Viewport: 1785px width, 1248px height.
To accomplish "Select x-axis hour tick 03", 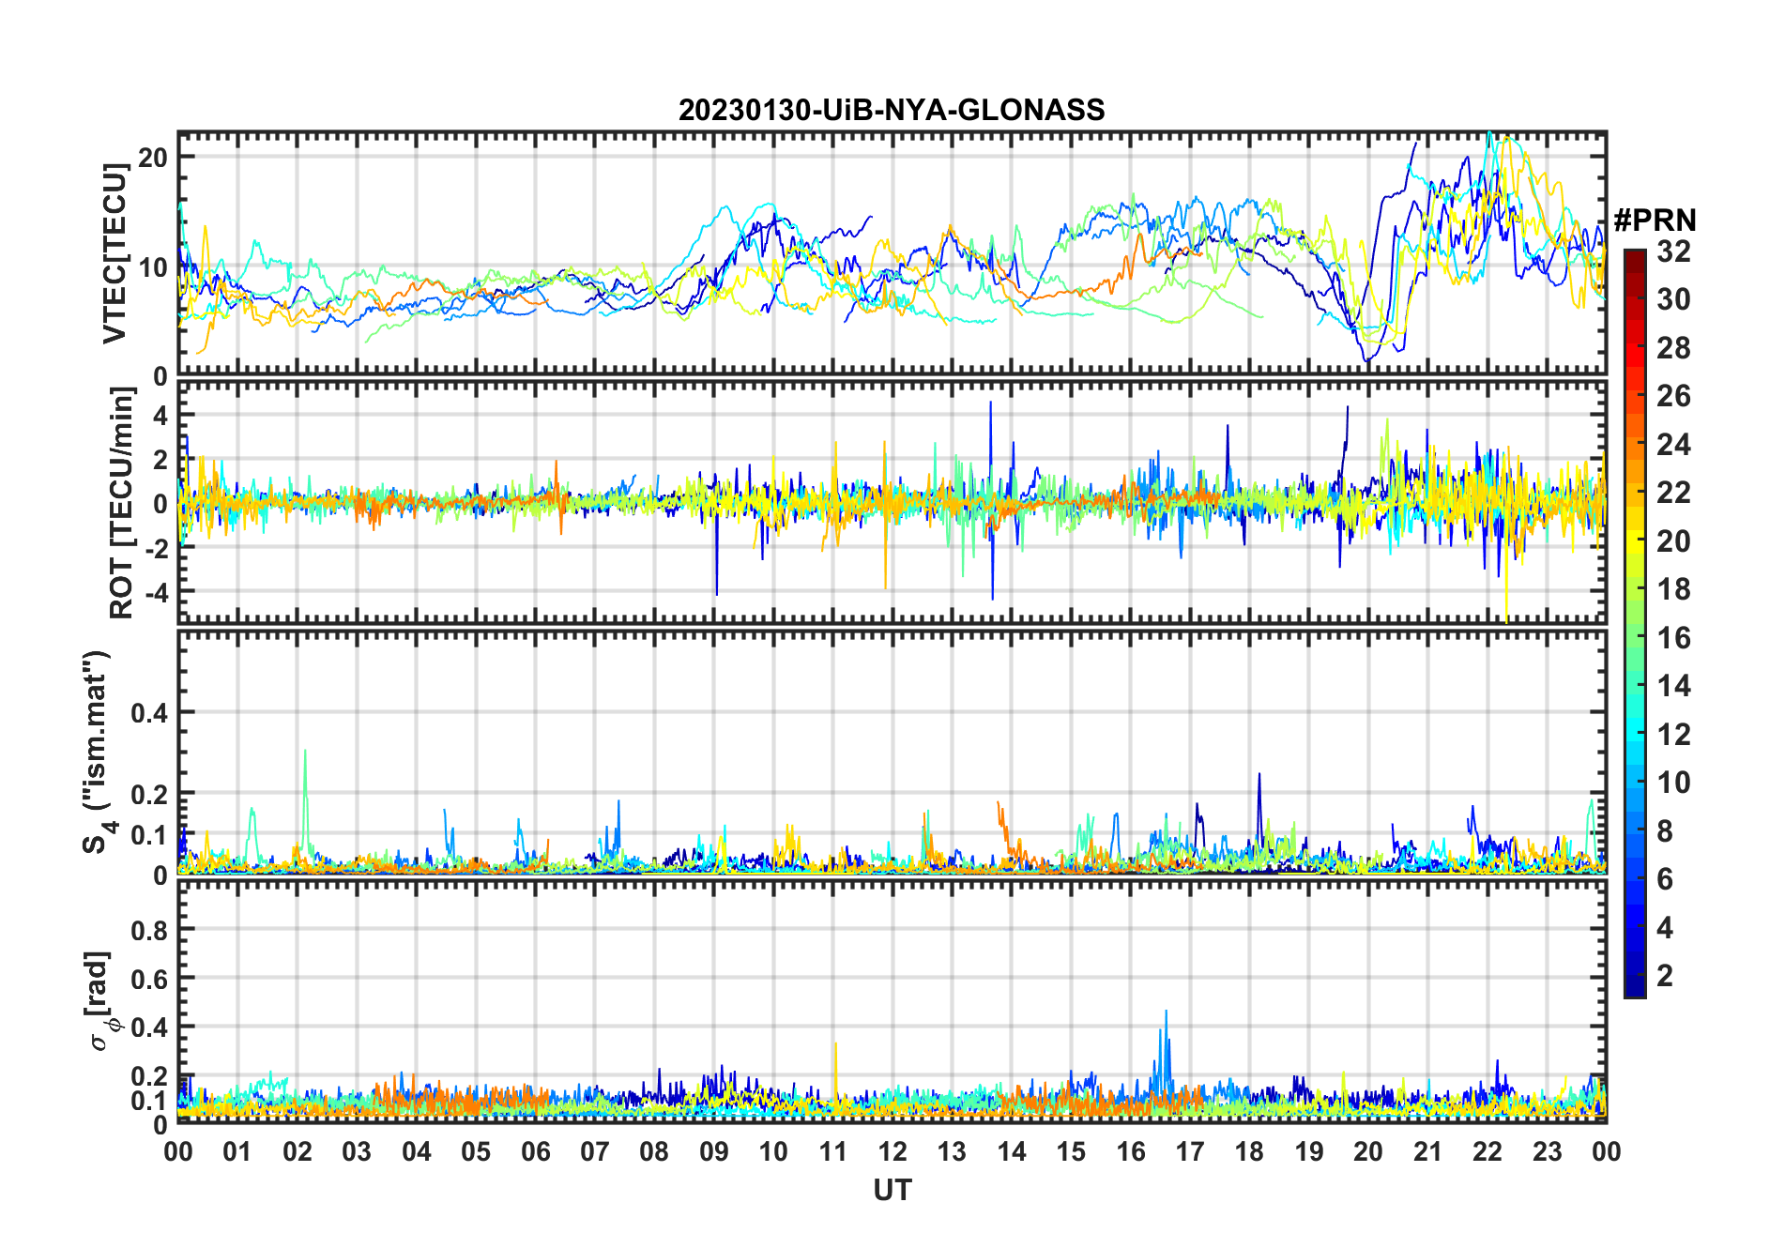I will 357,1151.
